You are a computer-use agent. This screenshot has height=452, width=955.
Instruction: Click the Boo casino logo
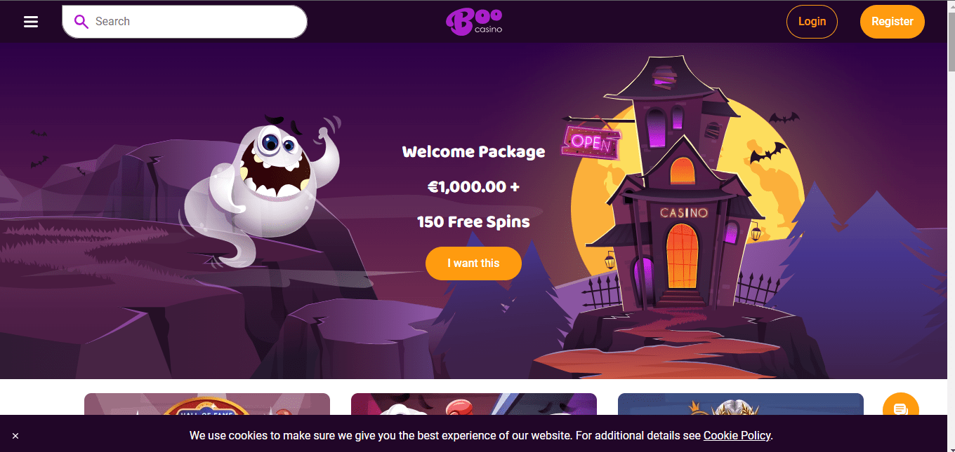[475, 22]
